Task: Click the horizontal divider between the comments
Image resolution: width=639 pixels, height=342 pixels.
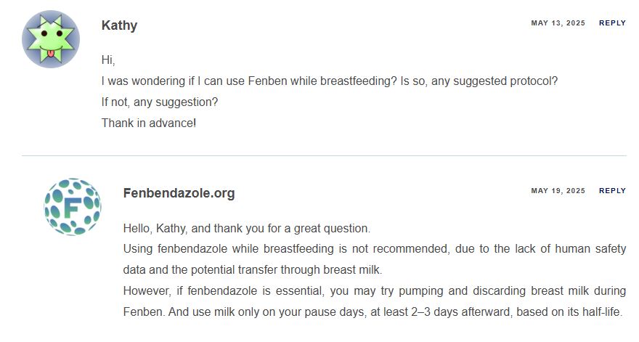Action: coord(324,155)
